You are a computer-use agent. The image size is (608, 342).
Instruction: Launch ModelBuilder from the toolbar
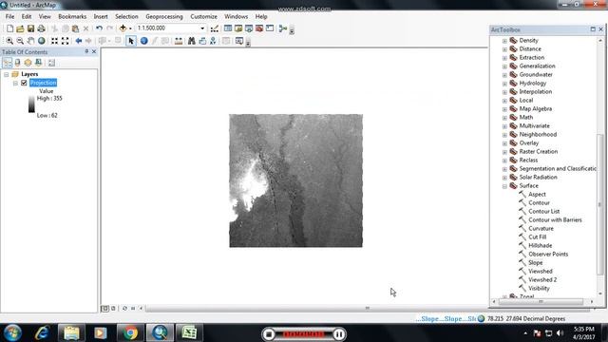283,28
